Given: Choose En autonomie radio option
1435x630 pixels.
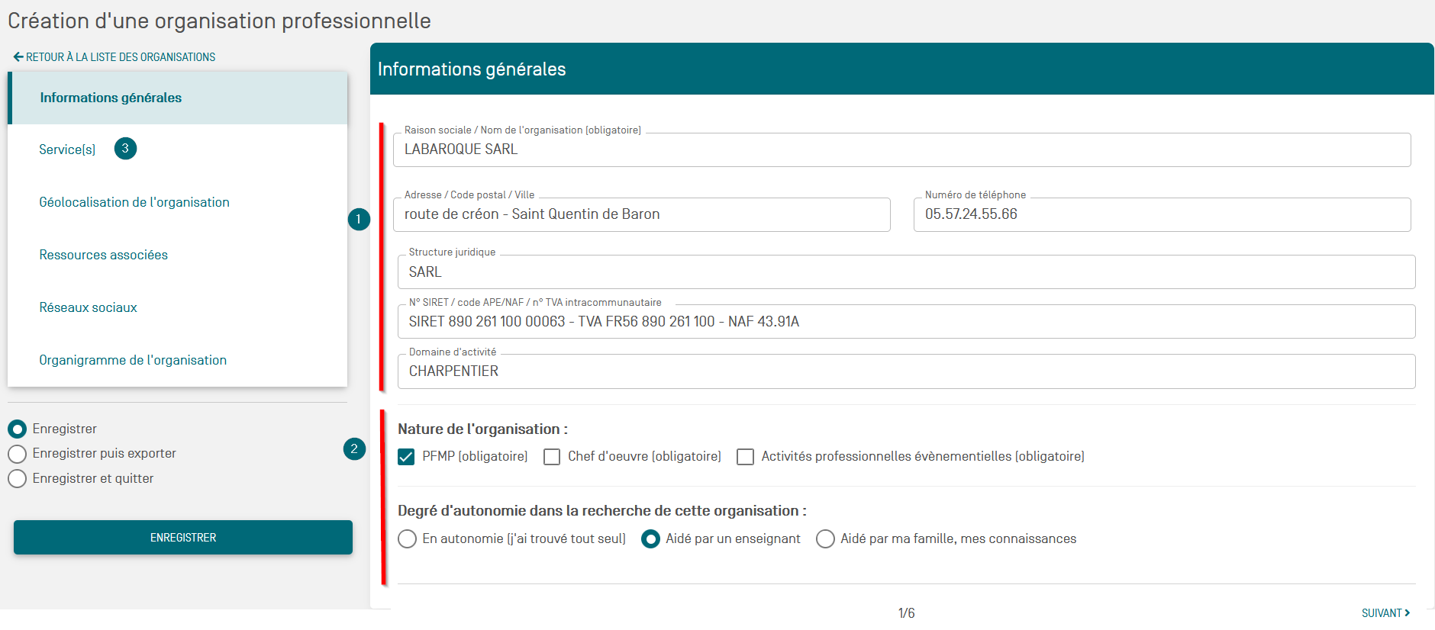Looking at the screenshot, I should 408,539.
